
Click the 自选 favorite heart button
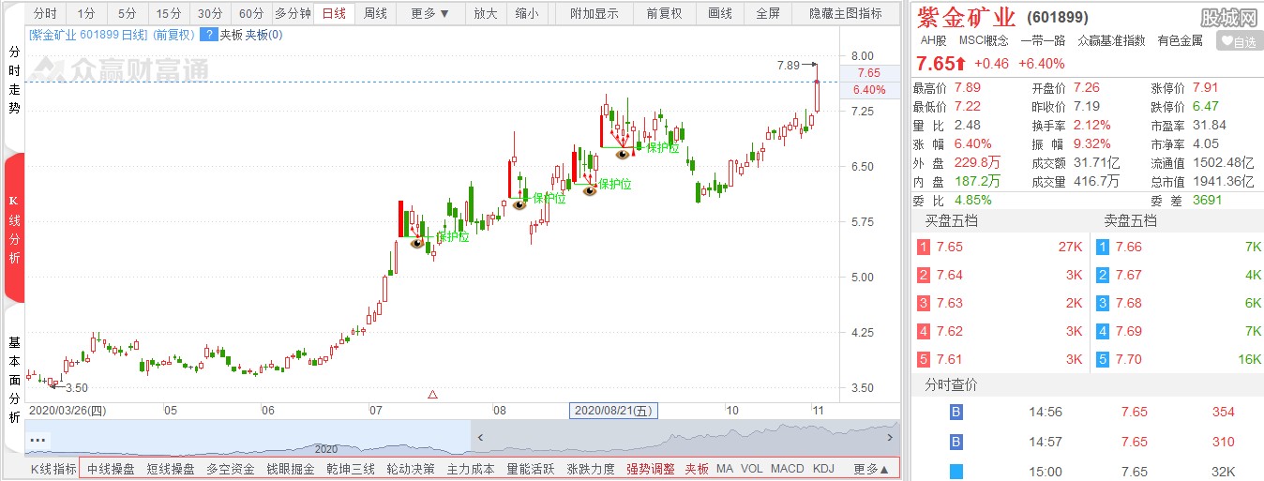(x=1240, y=41)
